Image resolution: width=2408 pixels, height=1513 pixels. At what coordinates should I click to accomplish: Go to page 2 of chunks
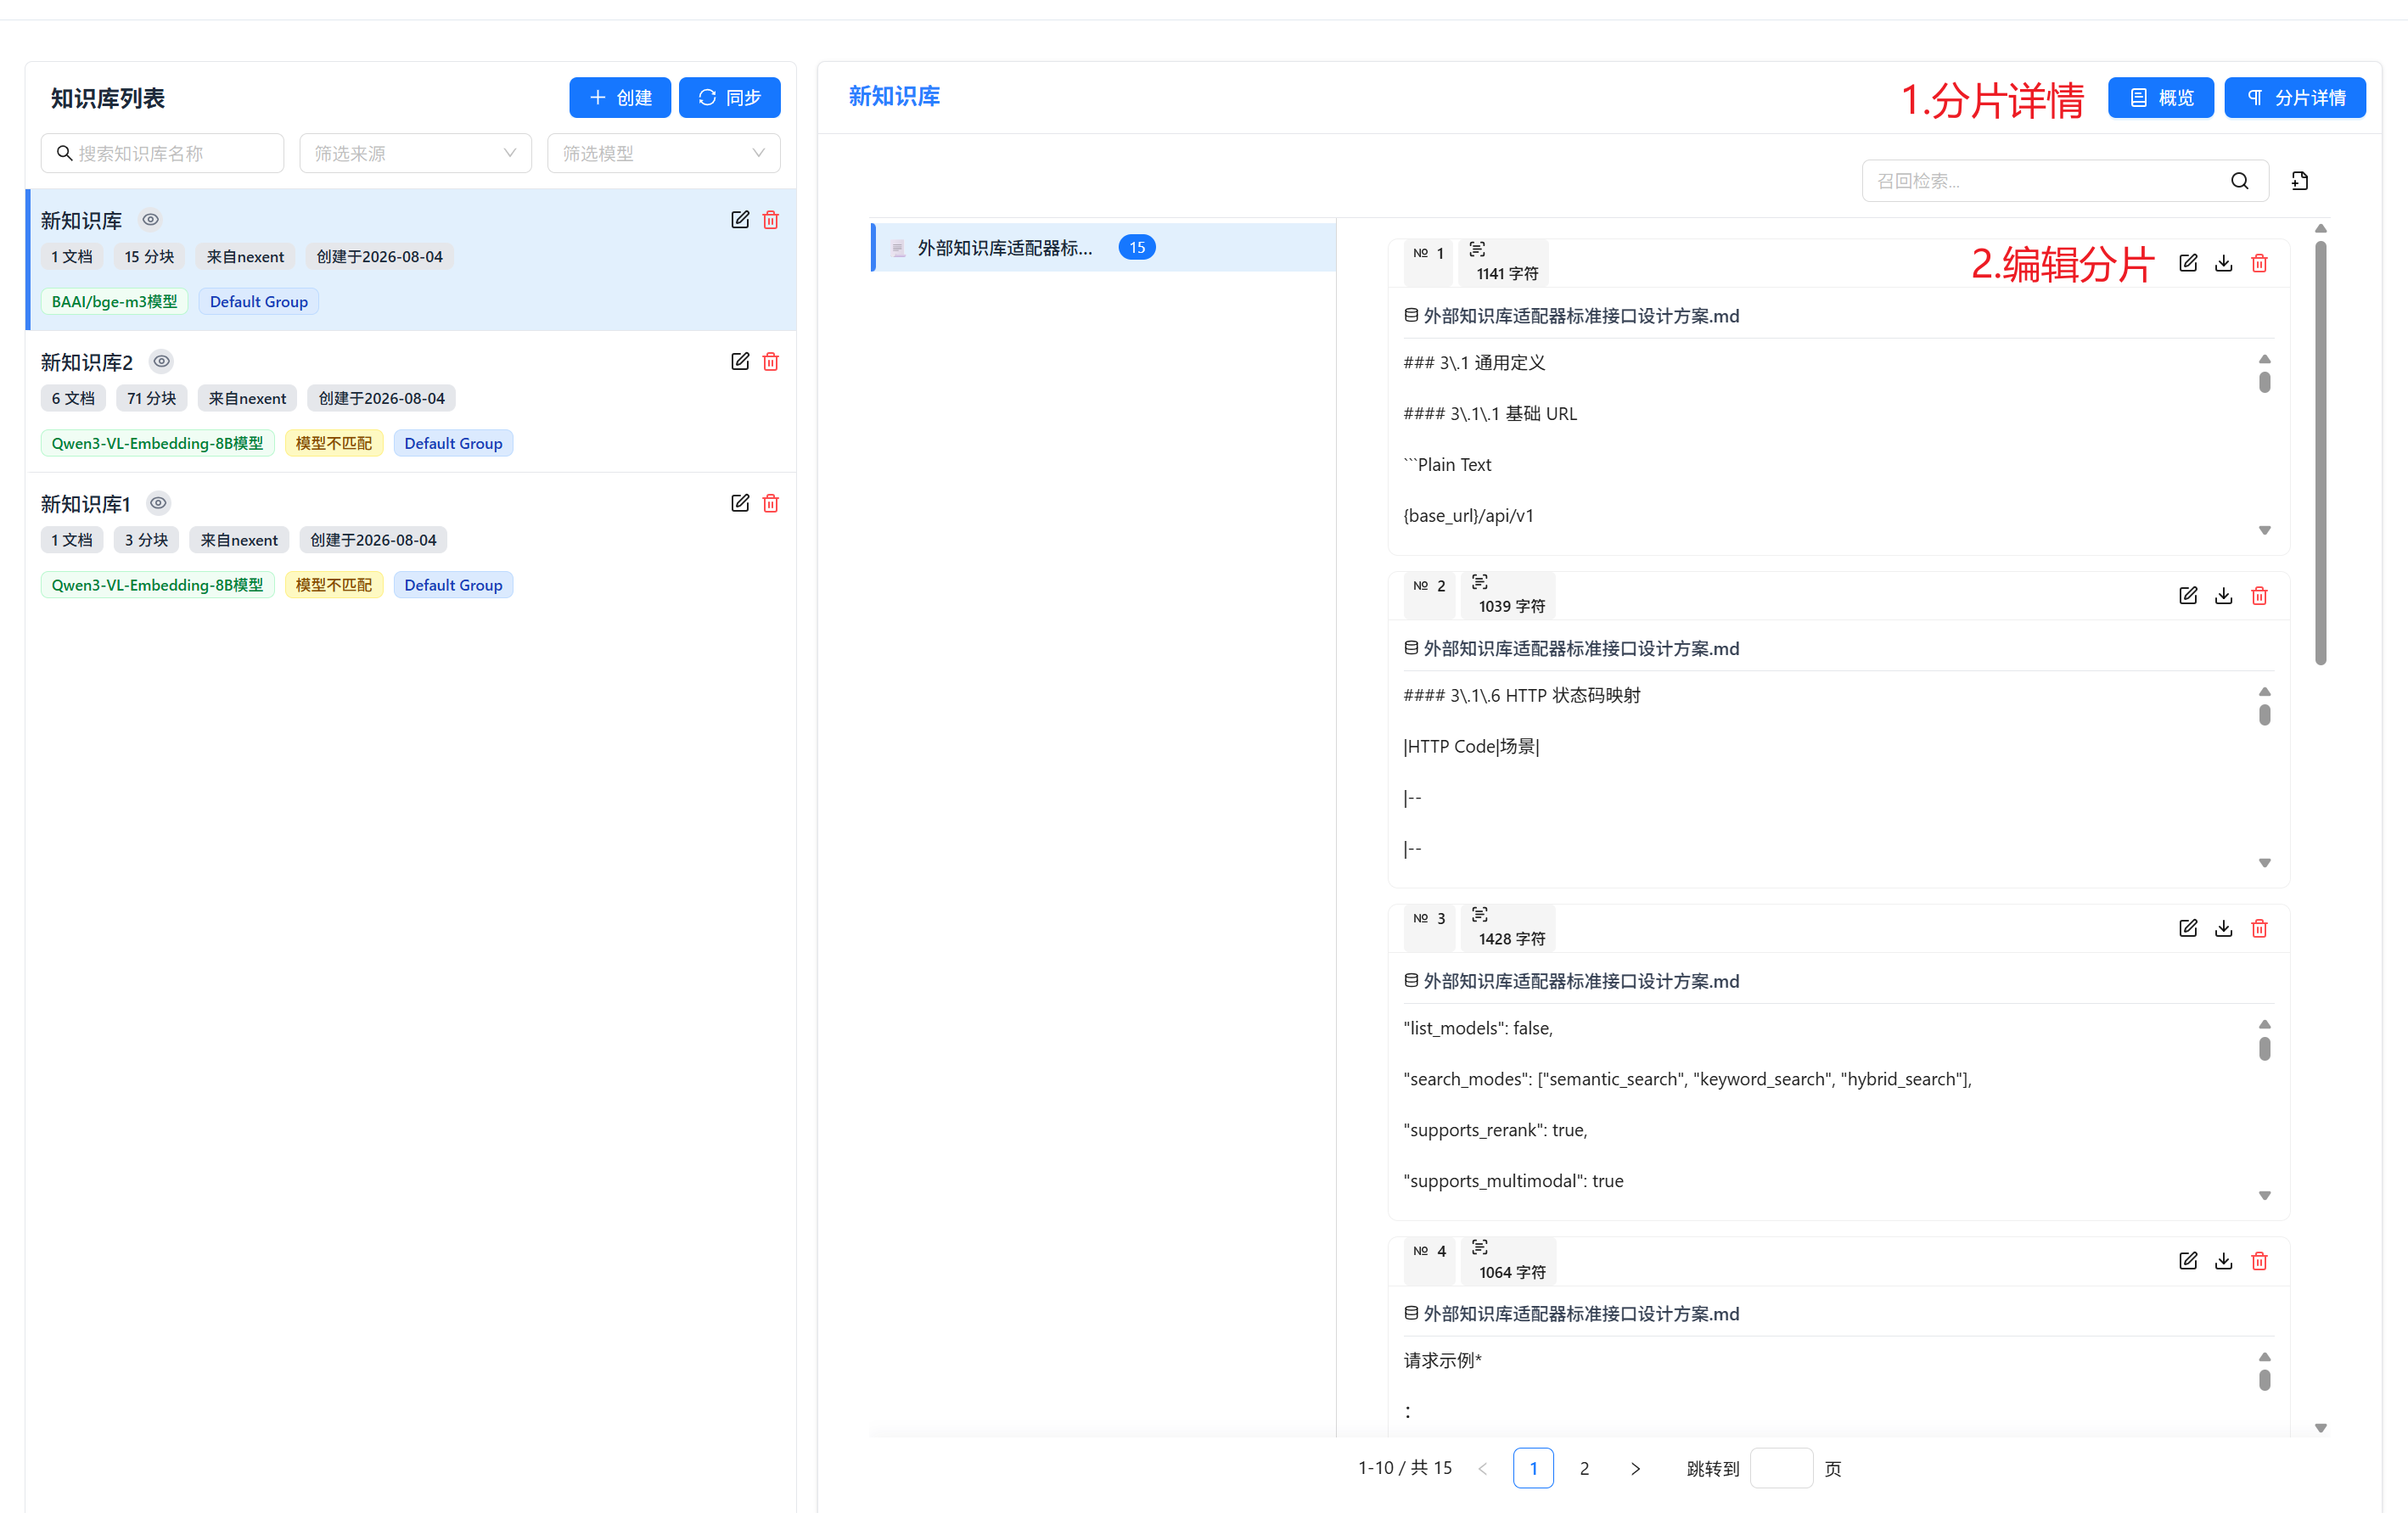[x=1584, y=1469]
